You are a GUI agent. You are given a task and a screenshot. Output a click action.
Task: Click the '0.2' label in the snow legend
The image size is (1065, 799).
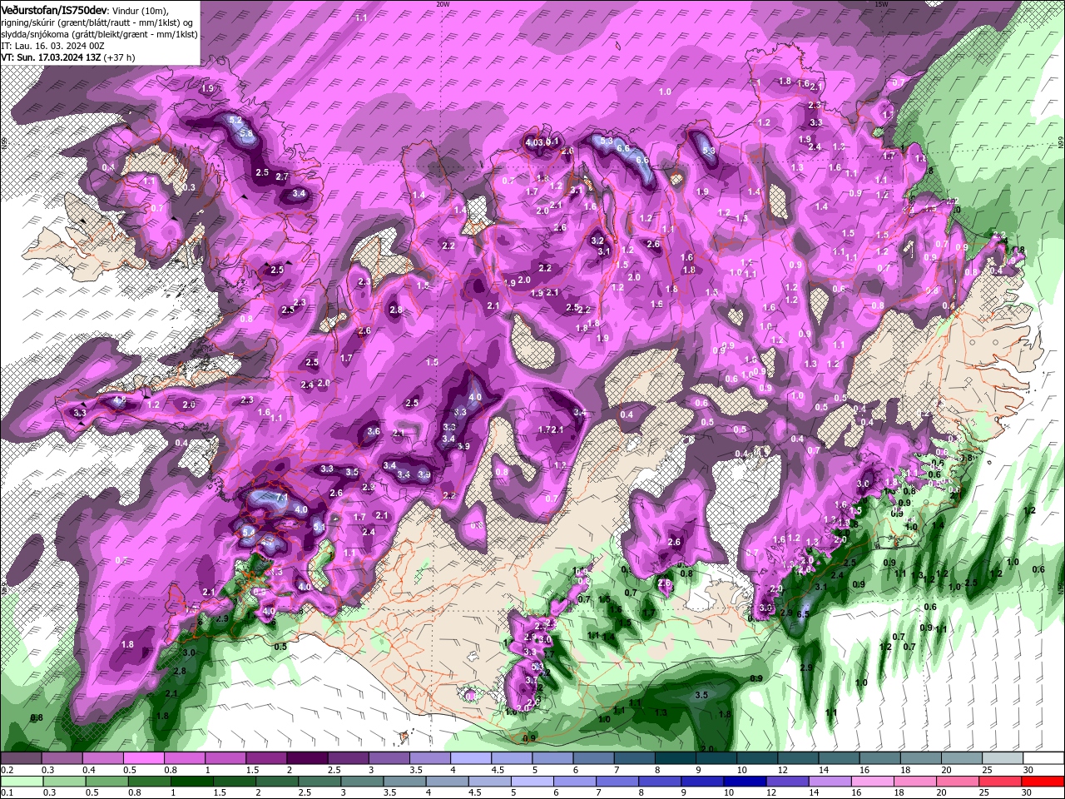pyautogui.click(x=6, y=770)
